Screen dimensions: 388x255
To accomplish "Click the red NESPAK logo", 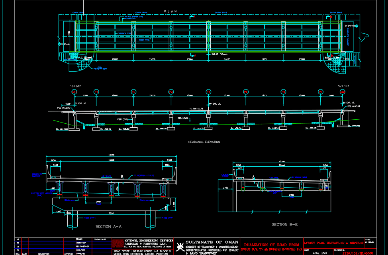I will 118,243.
